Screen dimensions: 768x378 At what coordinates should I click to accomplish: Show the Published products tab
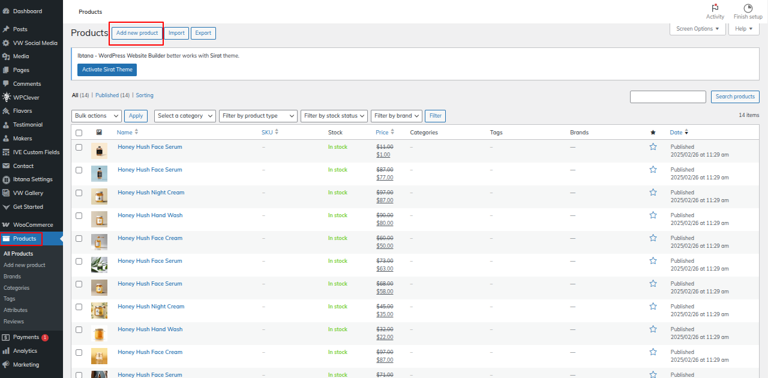click(x=112, y=95)
